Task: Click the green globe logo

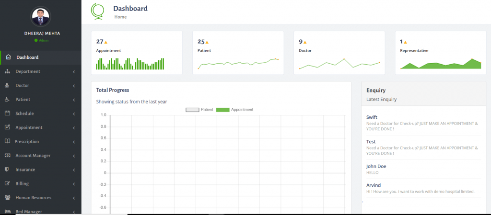Action: (97, 11)
